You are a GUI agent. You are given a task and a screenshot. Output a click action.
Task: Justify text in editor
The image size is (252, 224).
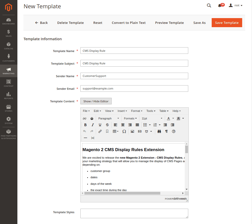click(137, 125)
